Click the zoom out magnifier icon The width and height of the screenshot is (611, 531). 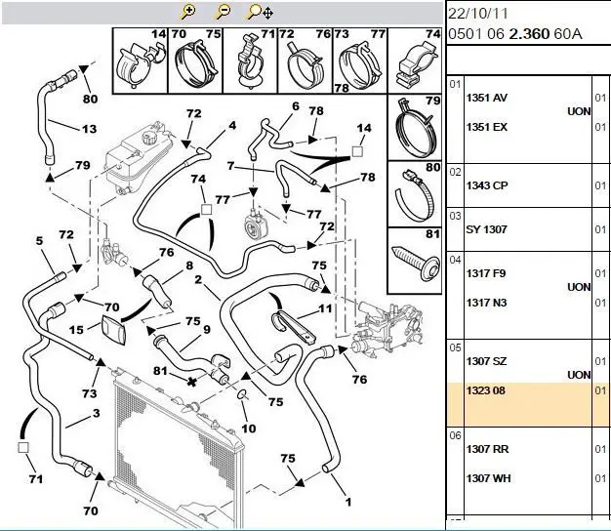point(223,12)
